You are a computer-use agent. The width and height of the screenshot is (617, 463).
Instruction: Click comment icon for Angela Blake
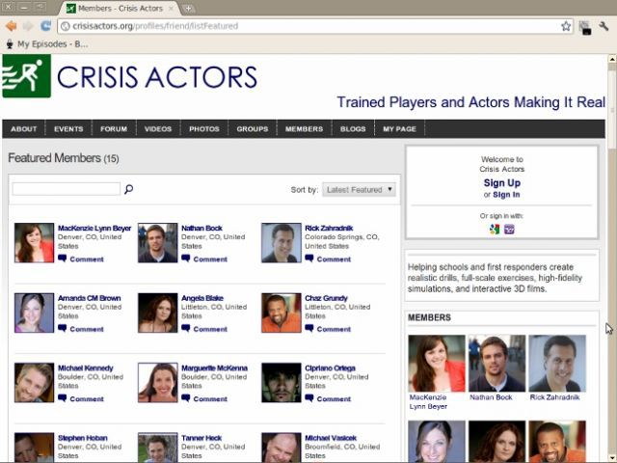click(x=186, y=328)
